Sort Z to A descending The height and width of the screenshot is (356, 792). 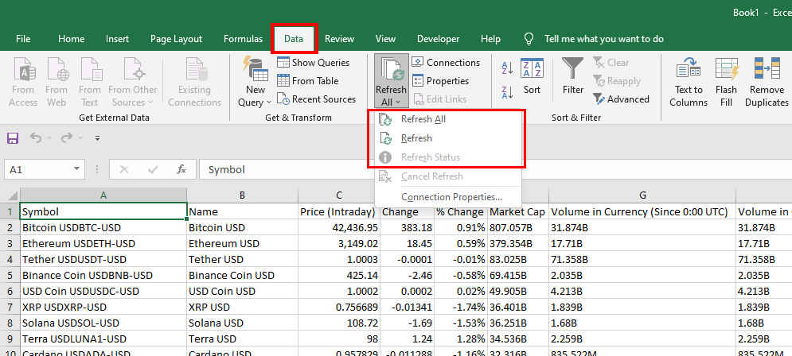coord(507,92)
